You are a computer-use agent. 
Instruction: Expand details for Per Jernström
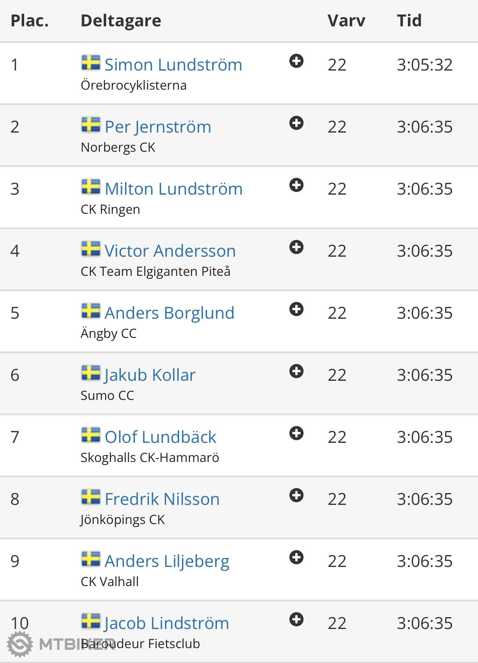[x=296, y=123]
